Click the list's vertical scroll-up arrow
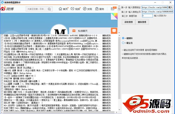This screenshot has width=175, height=114. pyautogui.click(x=119, y=36)
